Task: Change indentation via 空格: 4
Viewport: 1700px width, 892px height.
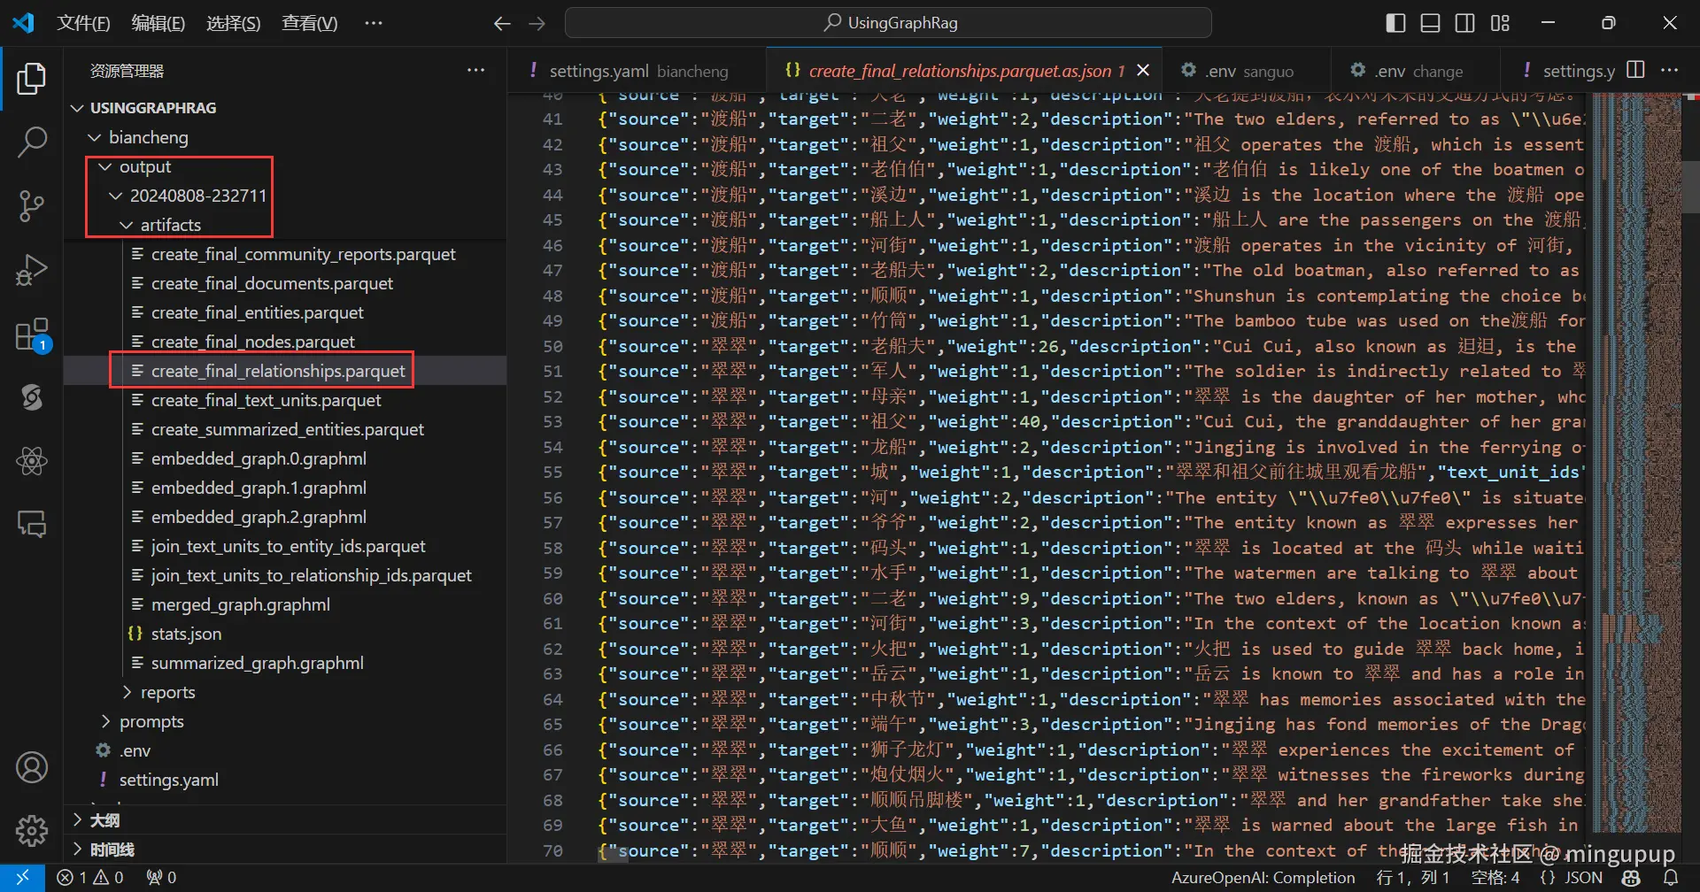Action: click(1495, 878)
